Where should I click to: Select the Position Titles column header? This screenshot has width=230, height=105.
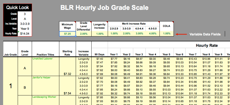pyautogui.click(x=46, y=55)
